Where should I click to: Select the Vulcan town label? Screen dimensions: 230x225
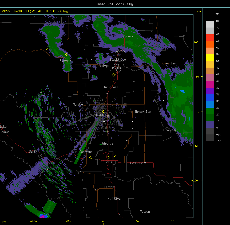click(145, 212)
